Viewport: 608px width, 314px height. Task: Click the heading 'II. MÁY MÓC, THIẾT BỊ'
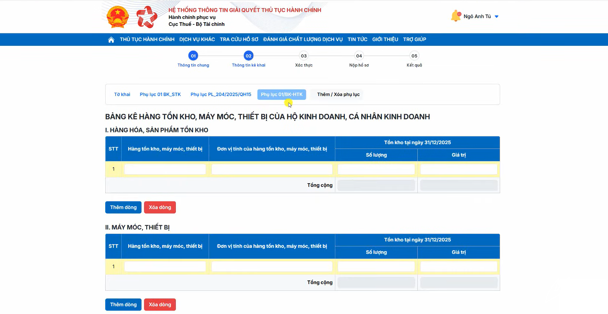[x=137, y=228]
